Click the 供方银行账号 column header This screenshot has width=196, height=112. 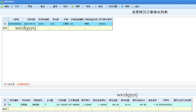pos(105,19)
